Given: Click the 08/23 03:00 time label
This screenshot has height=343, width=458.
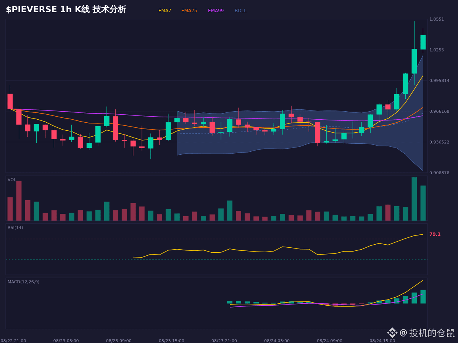Looking at the screenshot, I should [66, 341].
